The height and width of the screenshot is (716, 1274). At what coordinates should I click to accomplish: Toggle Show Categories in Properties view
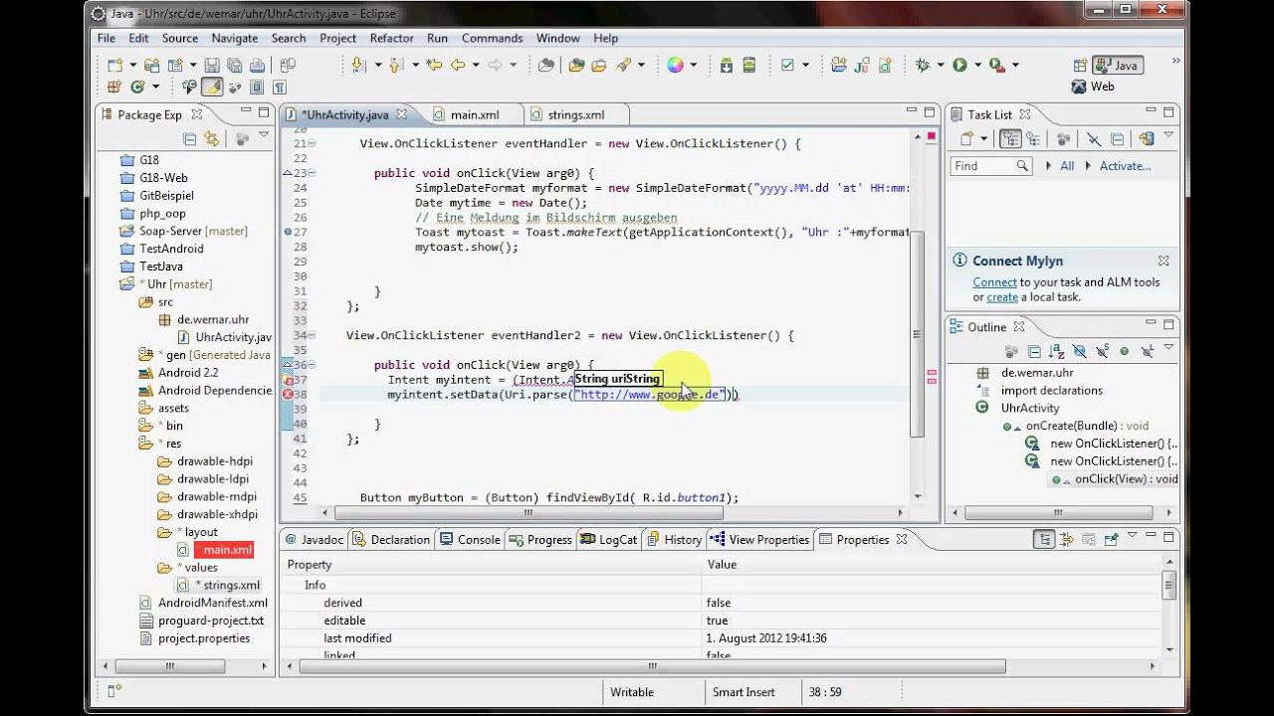[x=1044, y=539]
